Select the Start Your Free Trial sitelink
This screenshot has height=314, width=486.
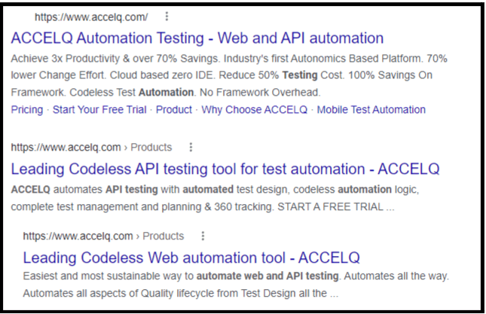coord(100,110)
